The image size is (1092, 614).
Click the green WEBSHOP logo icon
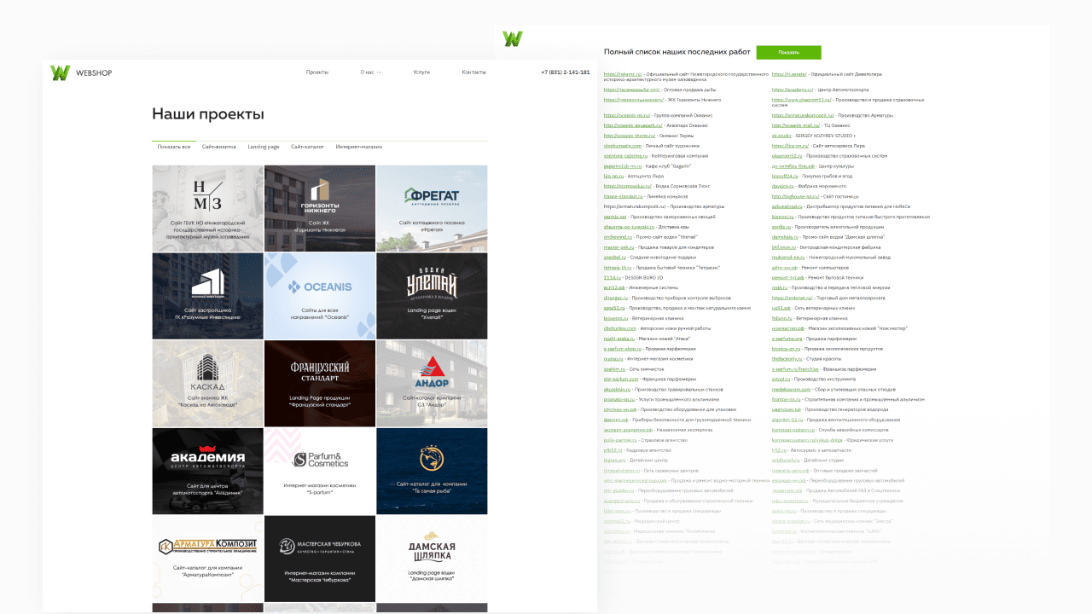(x=60, y=73)
